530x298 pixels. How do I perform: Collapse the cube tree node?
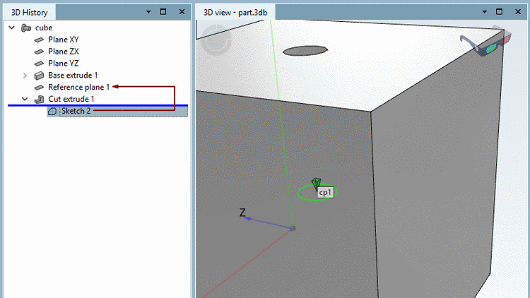tap(12, 28)
